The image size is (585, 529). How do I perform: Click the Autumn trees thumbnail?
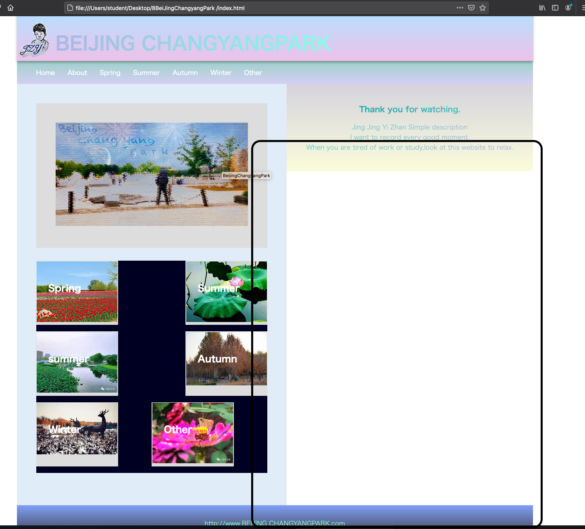coord(219,359)
